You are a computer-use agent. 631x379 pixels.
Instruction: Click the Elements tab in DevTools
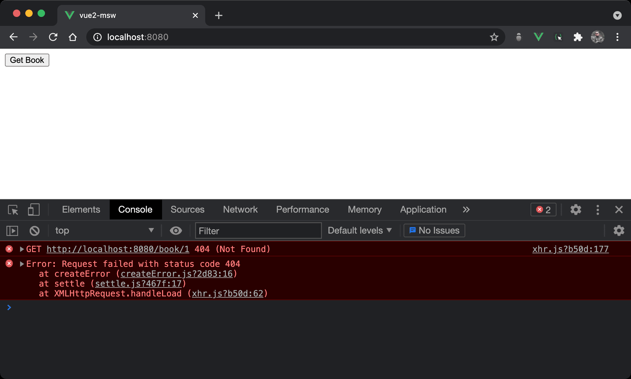pyautogui.click(x=81, y=209)
